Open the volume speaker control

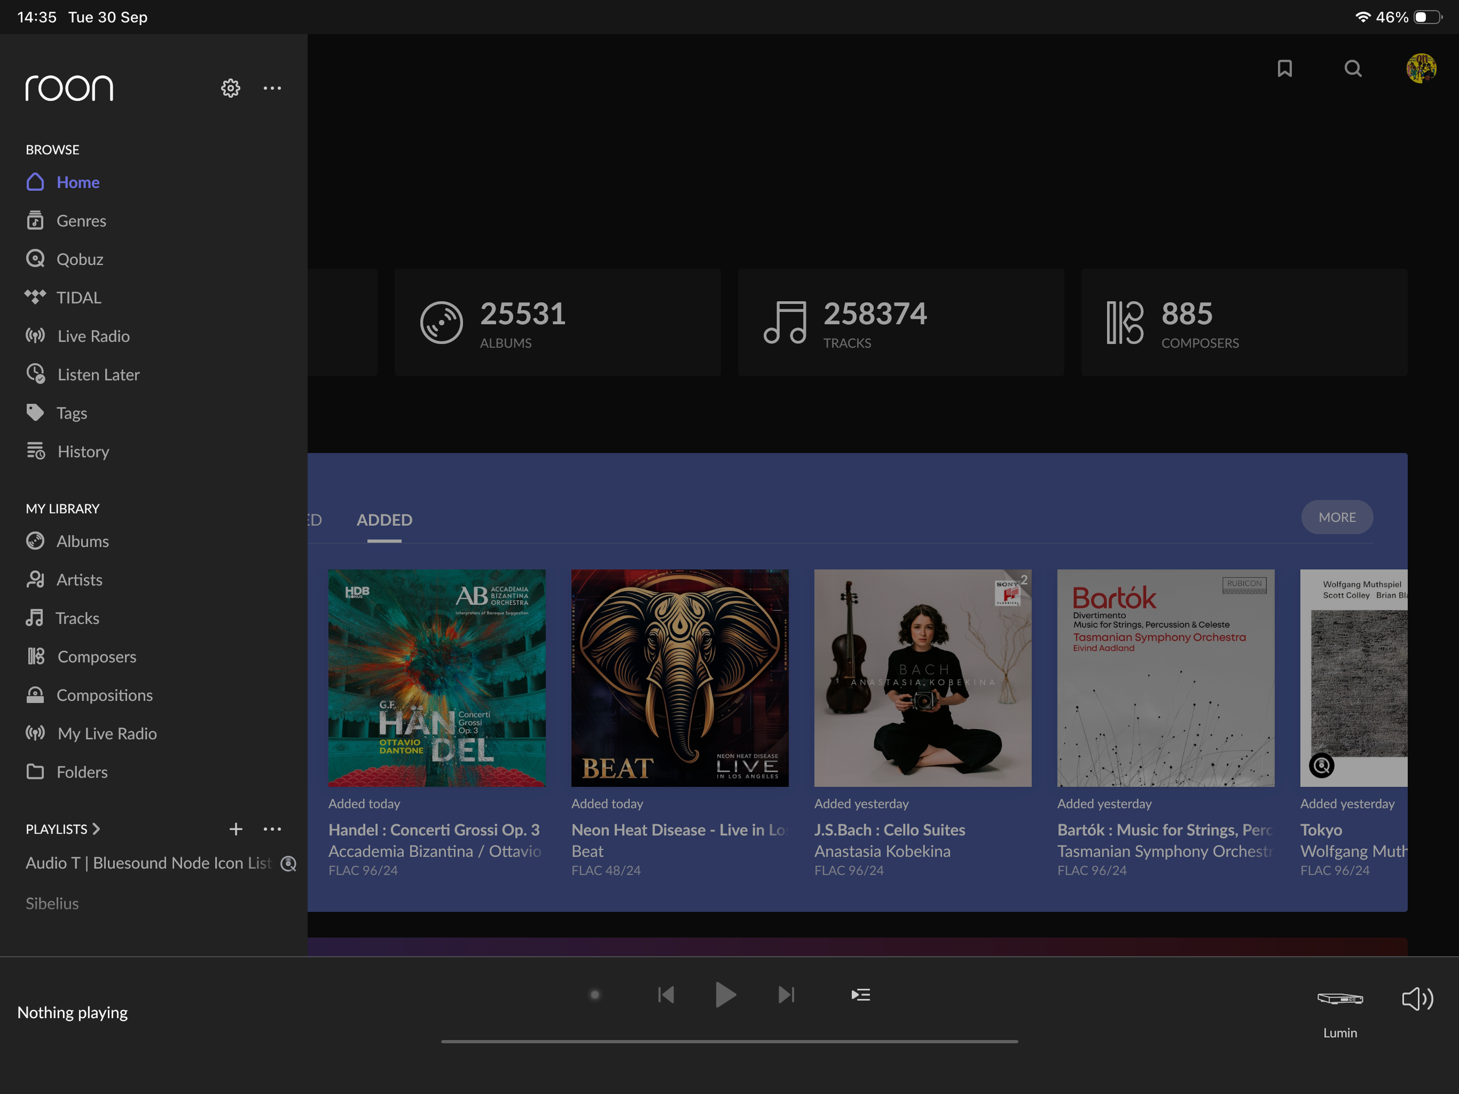pyautogui.click(x=1417, y=998)
